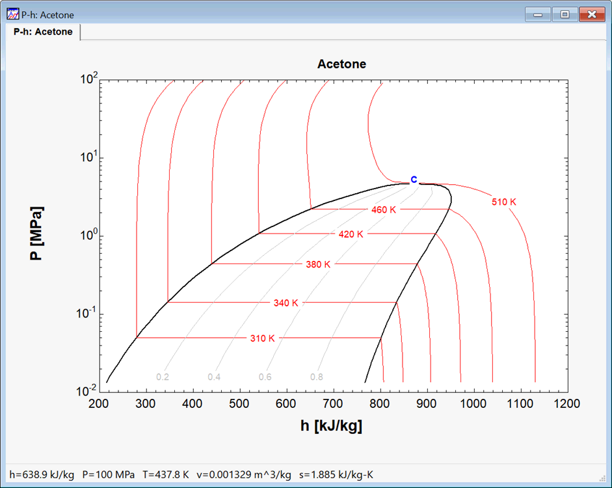
Task: Select the 510 K isotherm label
Action: coord(503,202)
